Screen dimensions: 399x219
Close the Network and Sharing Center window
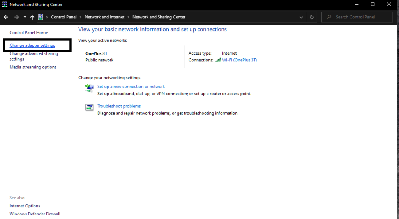[389, 4]
